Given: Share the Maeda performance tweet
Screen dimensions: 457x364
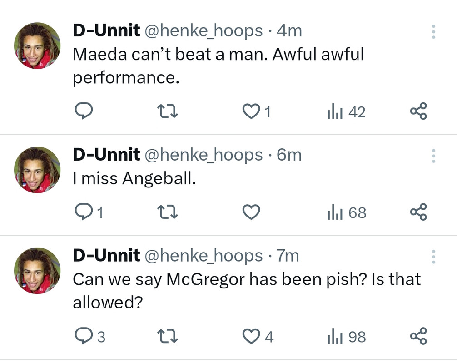Looking at the screenshot, I should tap(418, 111).
